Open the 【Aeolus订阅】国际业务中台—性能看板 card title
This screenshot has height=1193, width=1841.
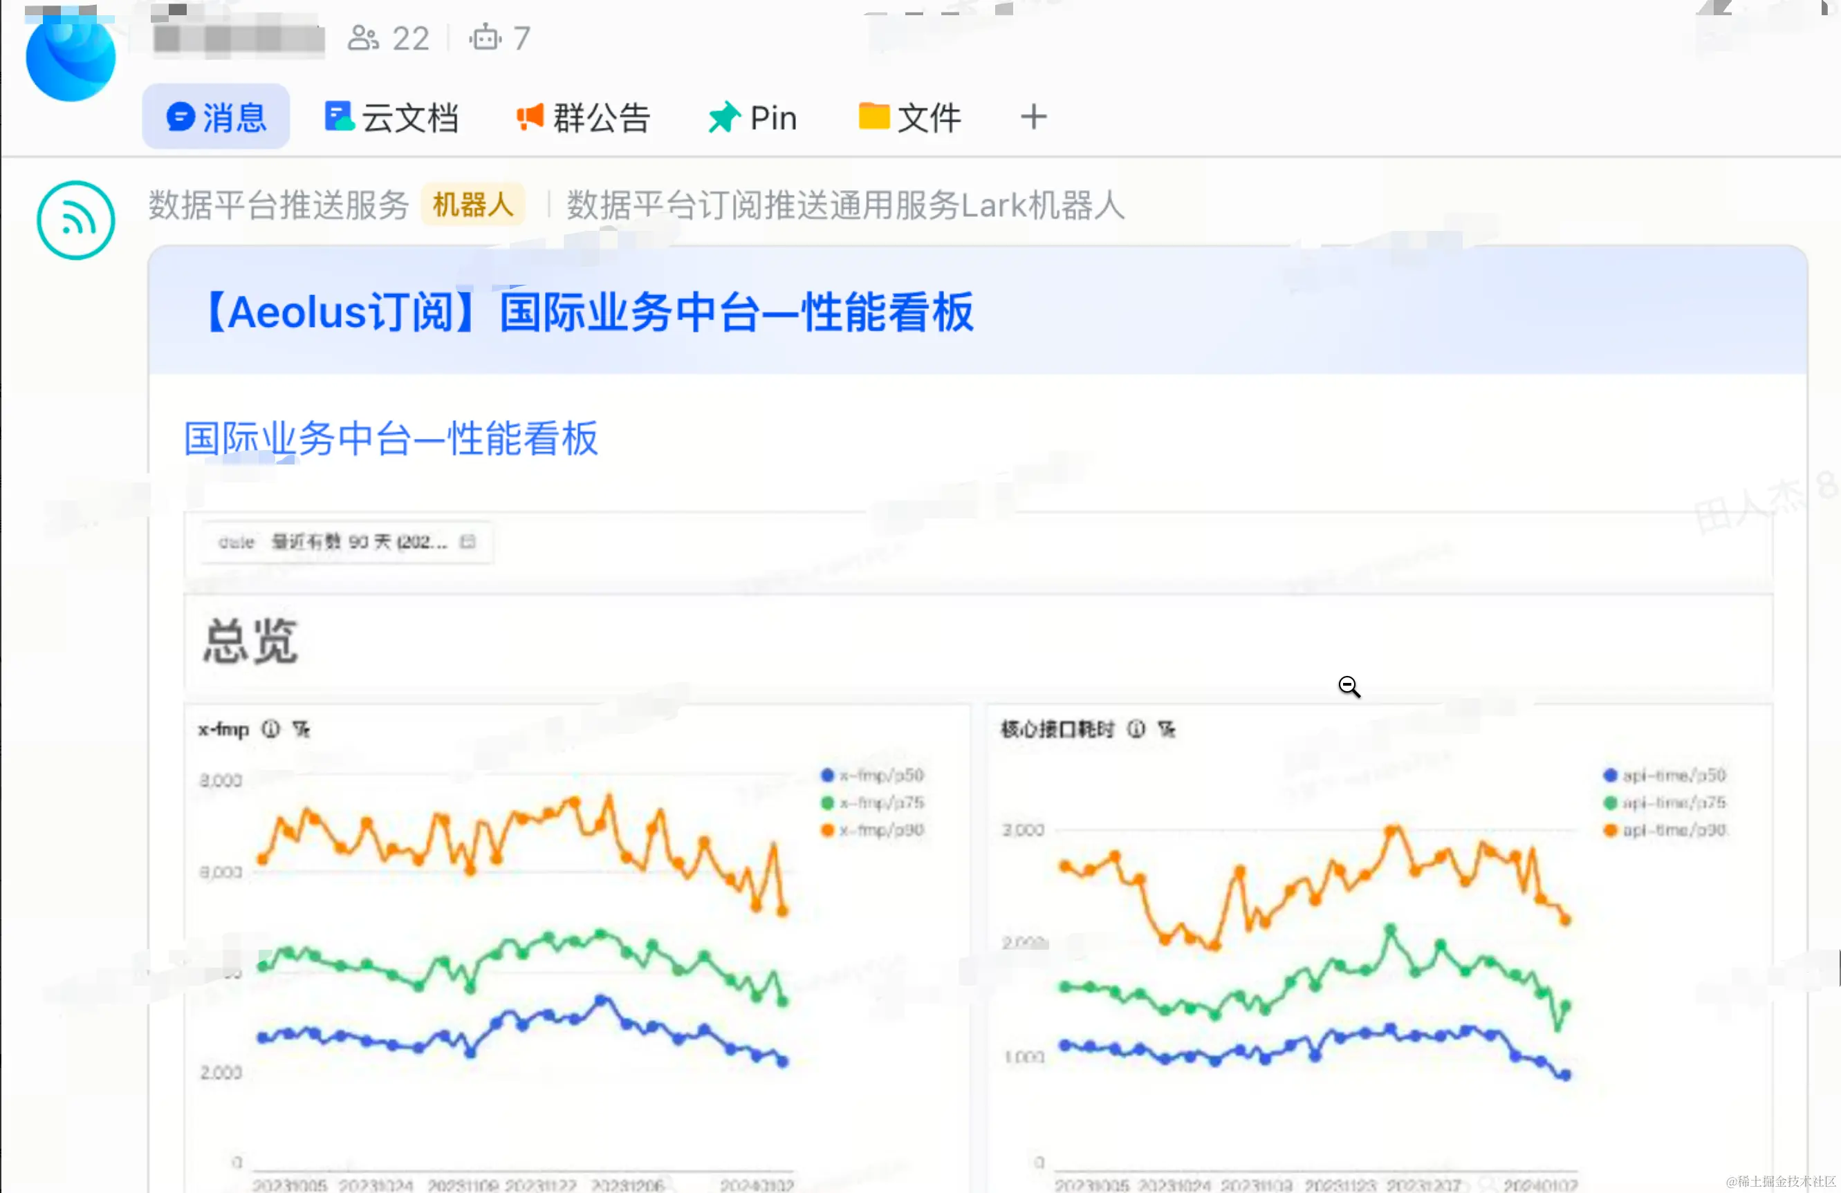click(586, 312)
